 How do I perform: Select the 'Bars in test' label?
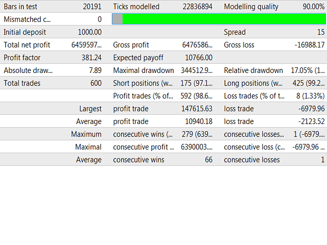pos(20,7)
